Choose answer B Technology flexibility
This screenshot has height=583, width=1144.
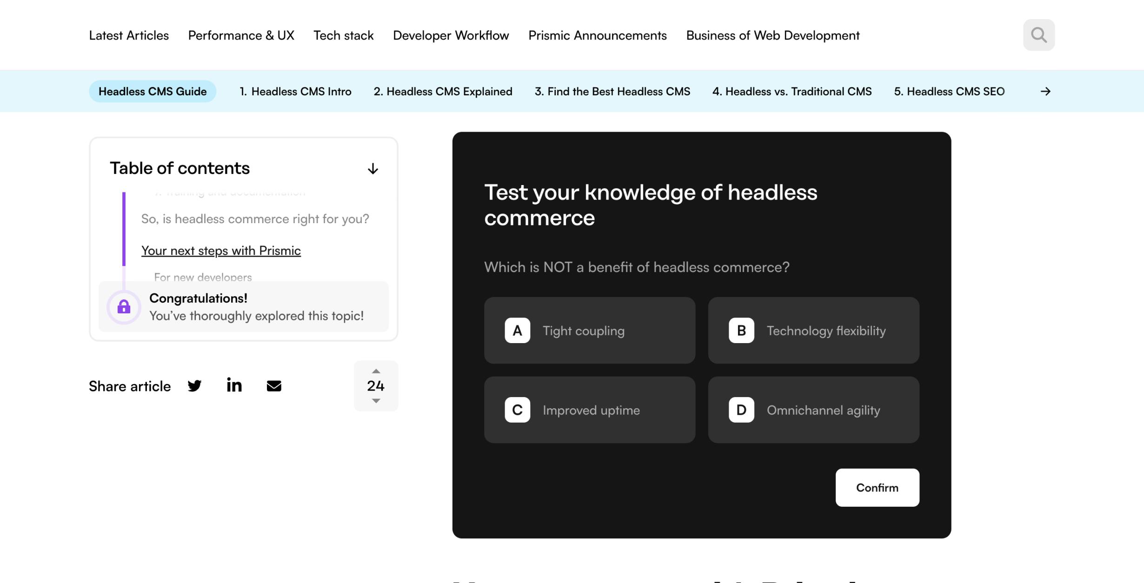pyautogui.click(x=813, y=331)
